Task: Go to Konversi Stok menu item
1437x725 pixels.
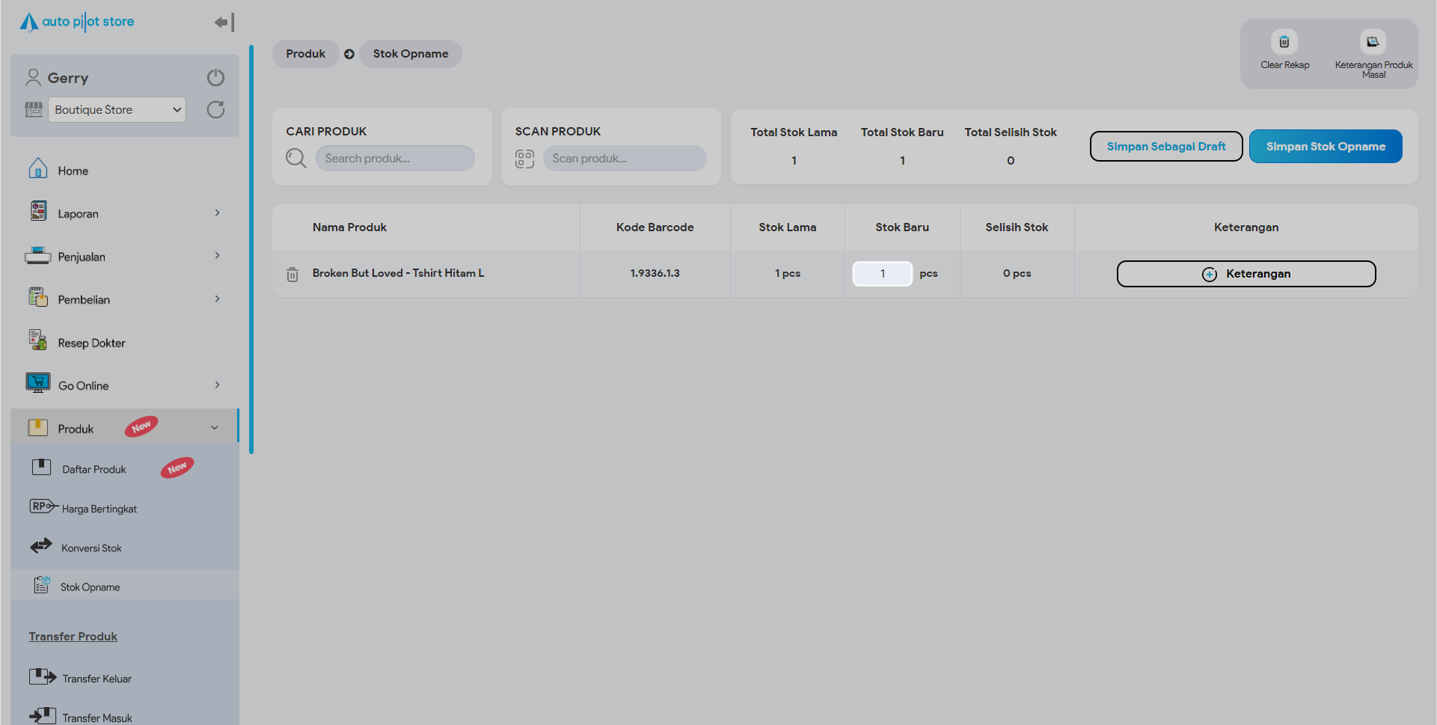Action: (x=91, y=548)
